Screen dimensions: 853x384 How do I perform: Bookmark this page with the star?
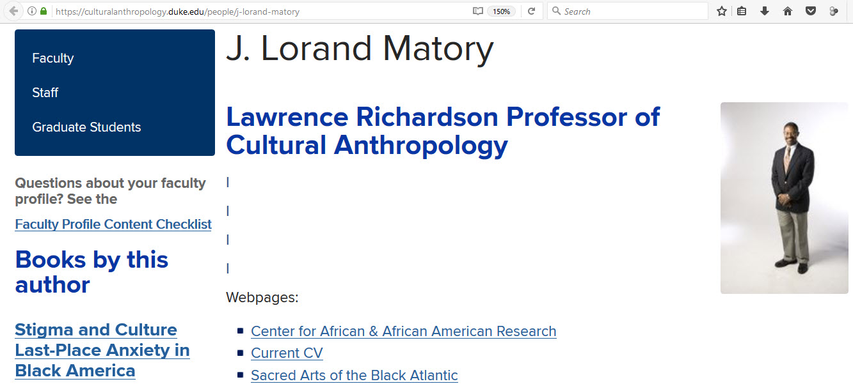(722, 12)
